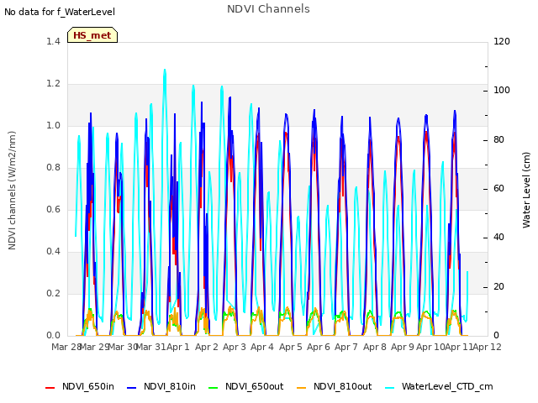This screenshot has width=538, height=403.
Task: Click the Apr 2 x-axis tick label
Action: [207, 347]
